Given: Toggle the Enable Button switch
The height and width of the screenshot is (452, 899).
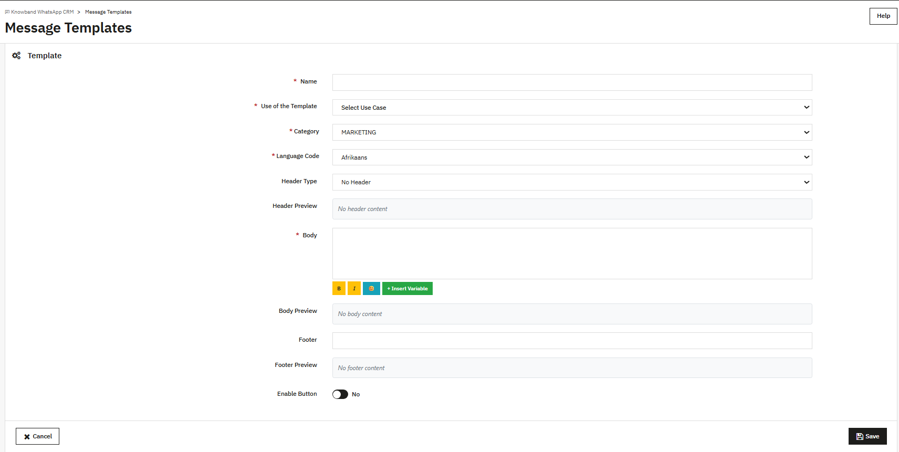Looking at the screenshot, I should pyautogui.click(x=340, y=394).
